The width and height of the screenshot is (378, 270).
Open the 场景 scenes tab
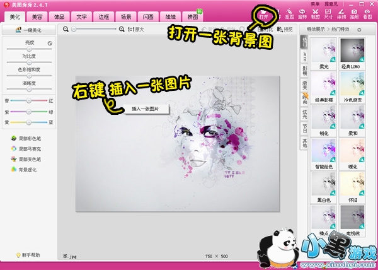(126, 16)
